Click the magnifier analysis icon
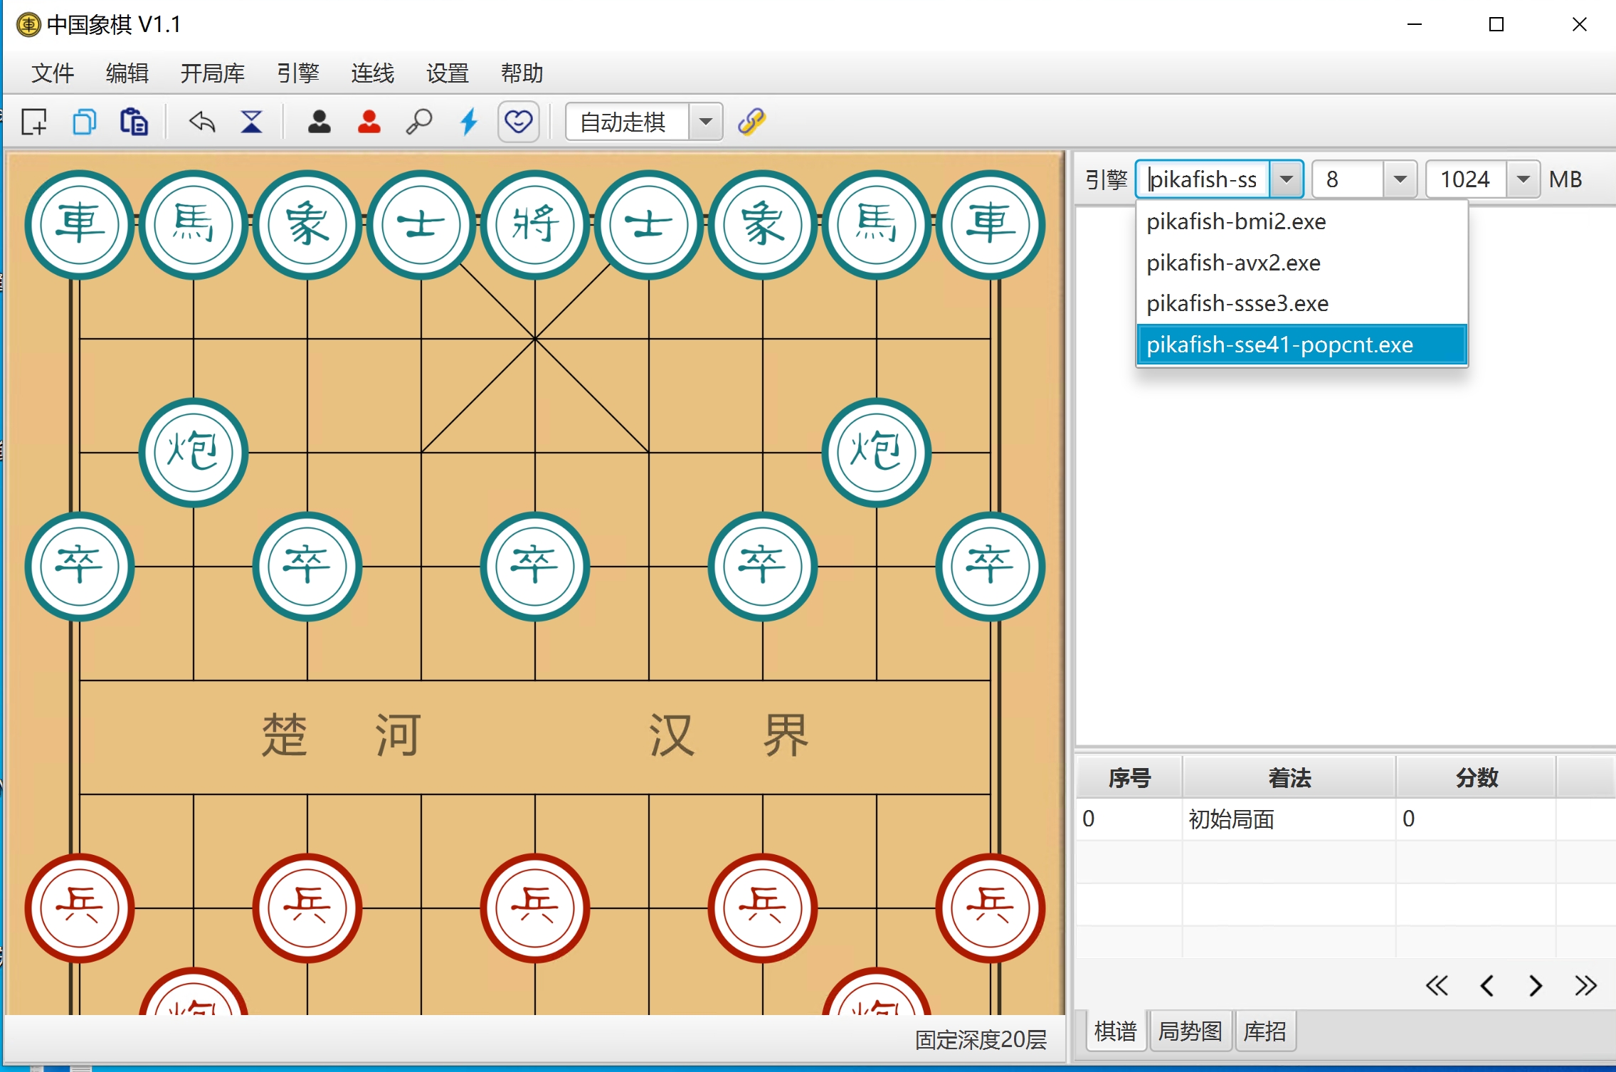The height and width of the screenshot is (1072, 1616). pyautogui.click(x=419, y=122)
